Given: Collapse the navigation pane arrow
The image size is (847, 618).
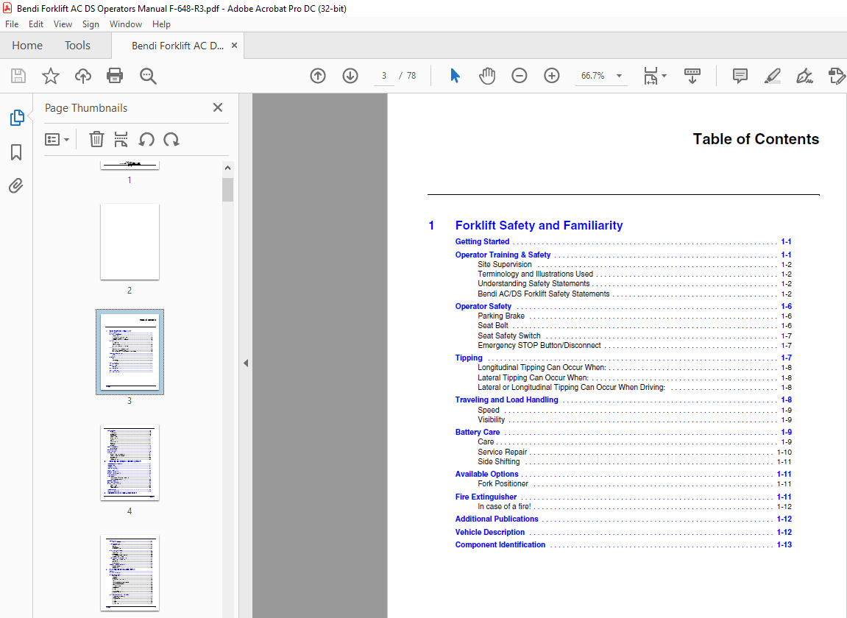Looking at the screenshot, I should point(245,363).
